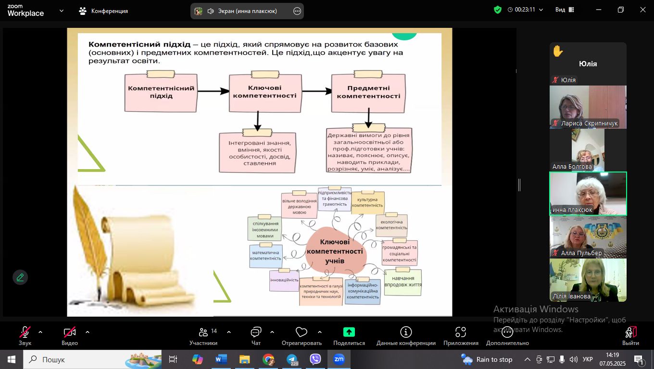
Task: Click the Выйти leave meeting button
Action: pos(630,336)
